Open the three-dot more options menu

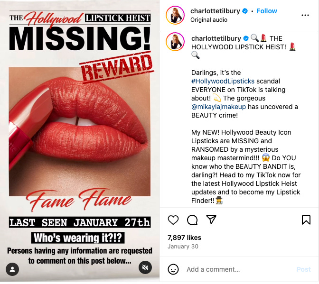tap(305, 15)
